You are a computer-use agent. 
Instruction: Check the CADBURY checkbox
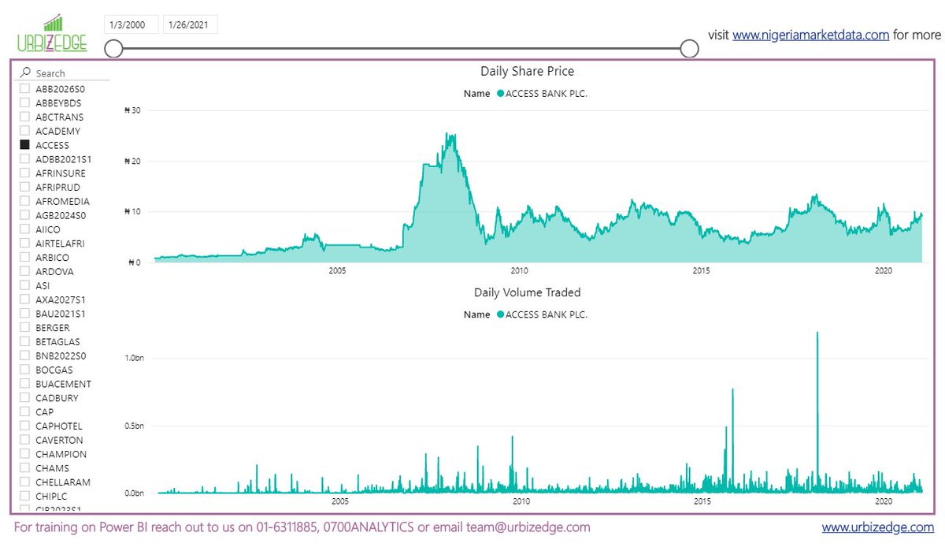tap(24, 398)
